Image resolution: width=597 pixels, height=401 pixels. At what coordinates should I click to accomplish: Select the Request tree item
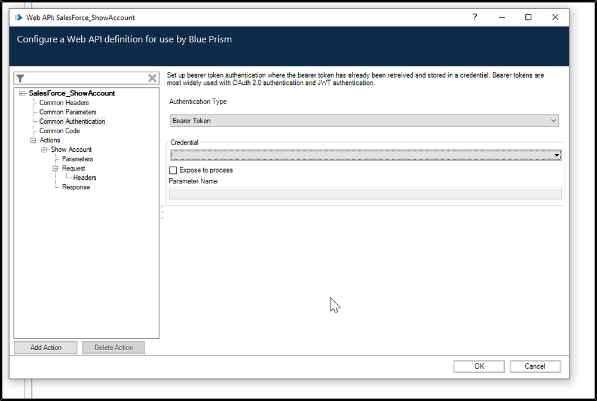[x=74, y=169]
